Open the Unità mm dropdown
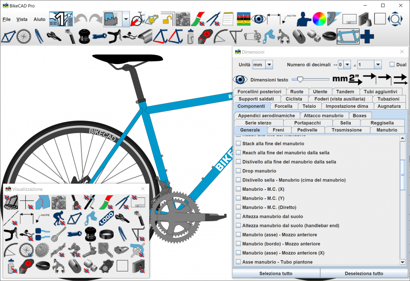The height and width of the screenshot is (281, 410). tap(269, 65)
